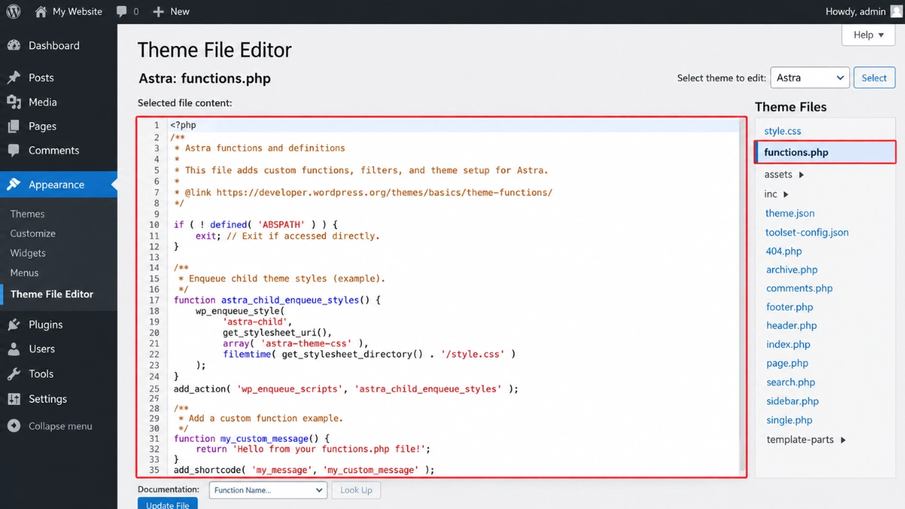The image size is (905, 509).
Task: Click the Comments icon in sidebar
Action: pos(14,150)
